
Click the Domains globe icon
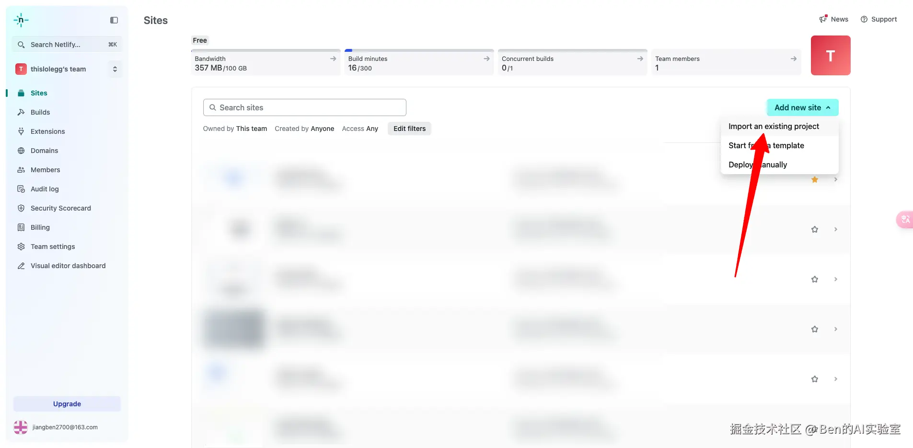[x=21, y=151]
